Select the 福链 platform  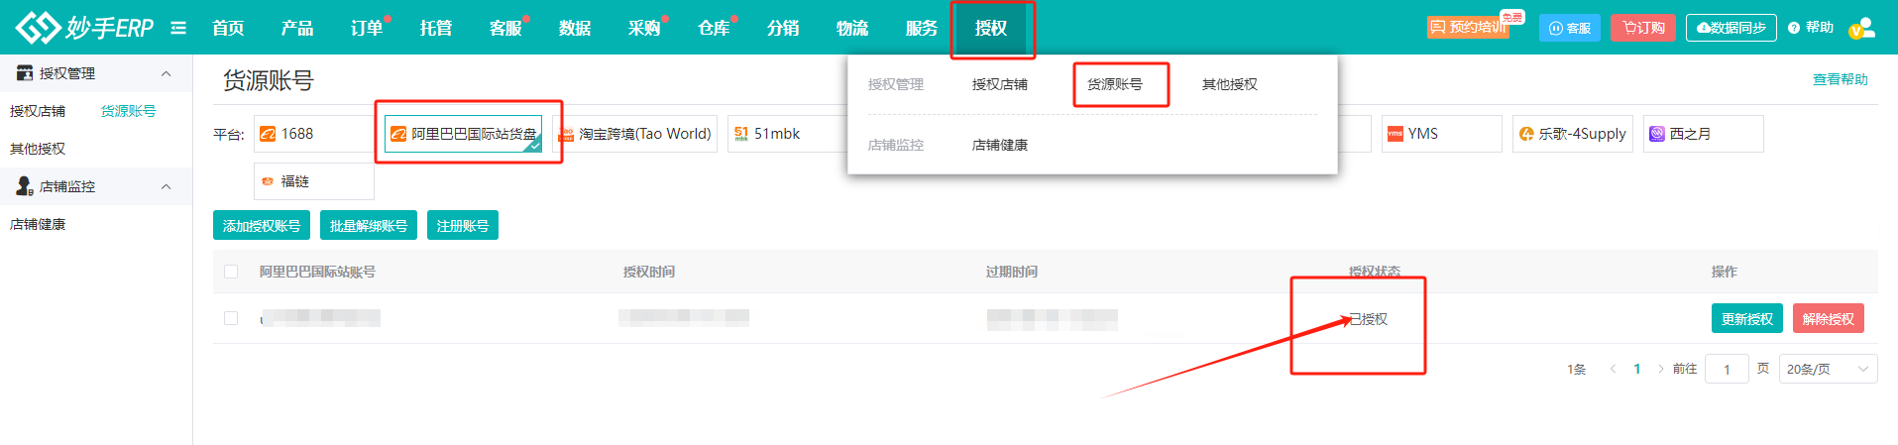313,181
